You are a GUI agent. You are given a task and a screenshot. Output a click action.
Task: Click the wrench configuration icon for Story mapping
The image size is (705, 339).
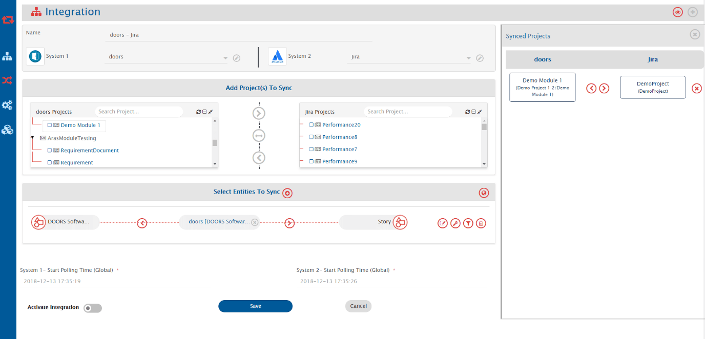coord(455,223)
